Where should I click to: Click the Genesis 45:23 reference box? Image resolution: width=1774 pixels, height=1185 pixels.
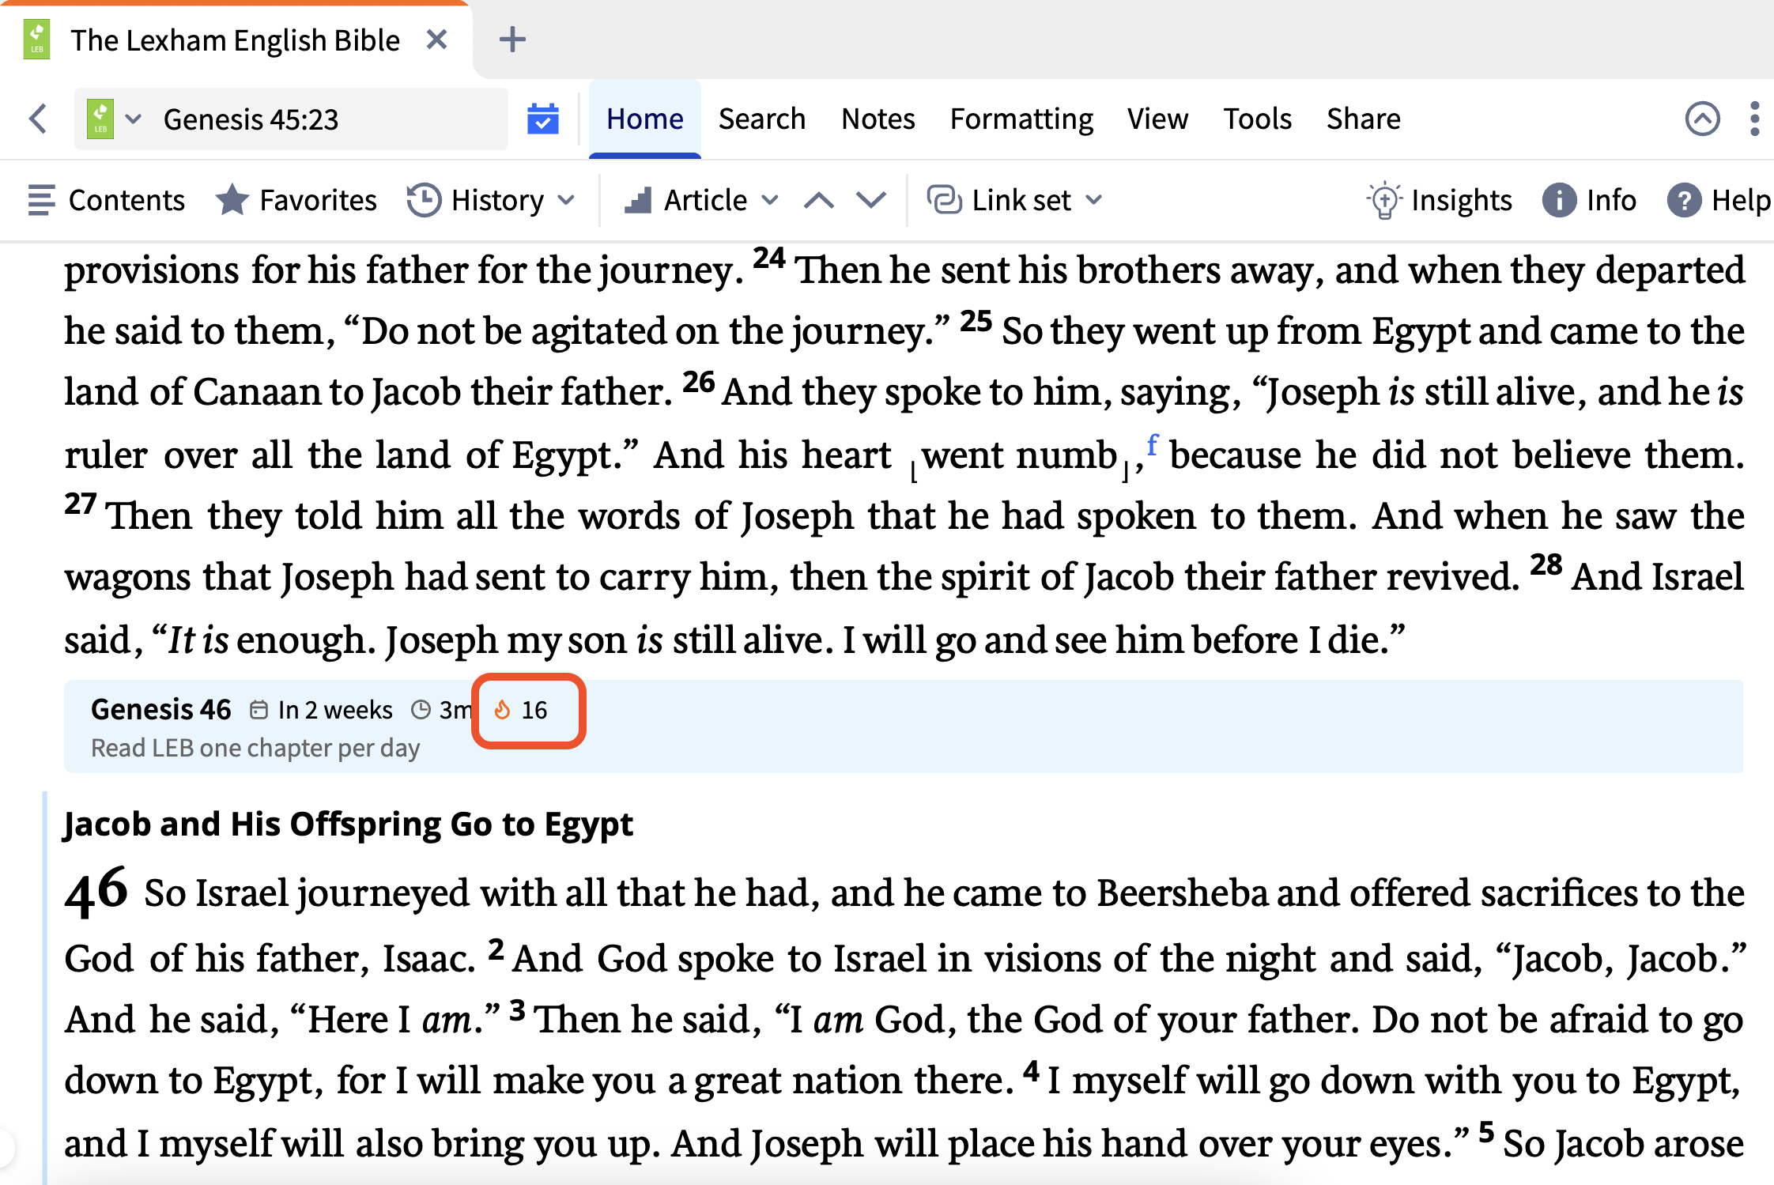291,119
